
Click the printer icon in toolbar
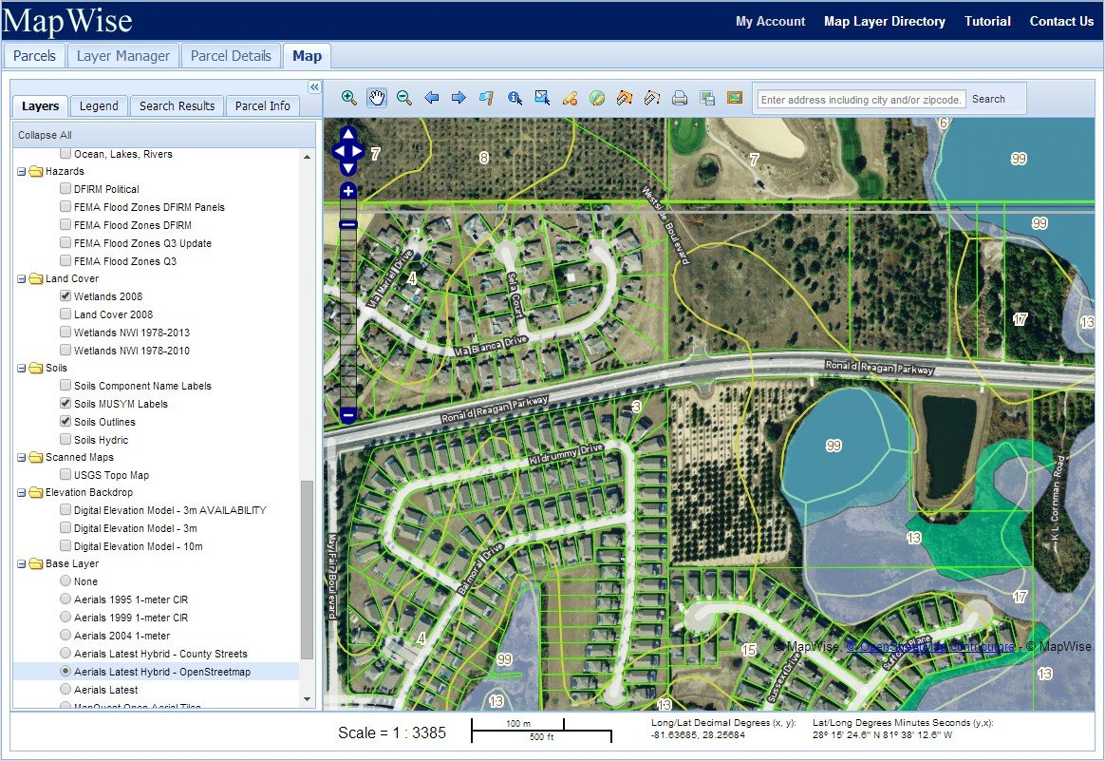pos(680,98)
